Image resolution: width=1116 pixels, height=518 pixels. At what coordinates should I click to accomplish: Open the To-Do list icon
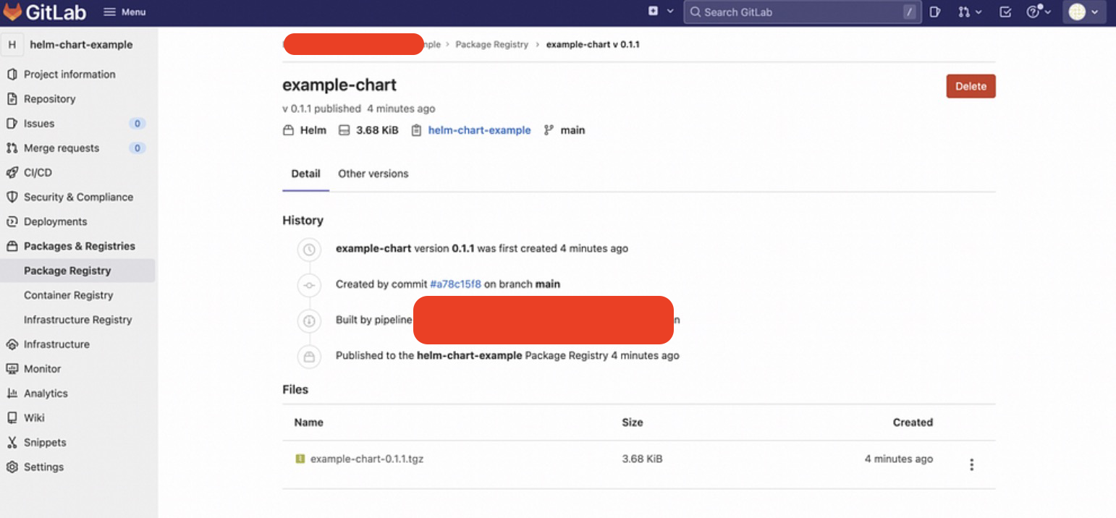(1005, 12)
